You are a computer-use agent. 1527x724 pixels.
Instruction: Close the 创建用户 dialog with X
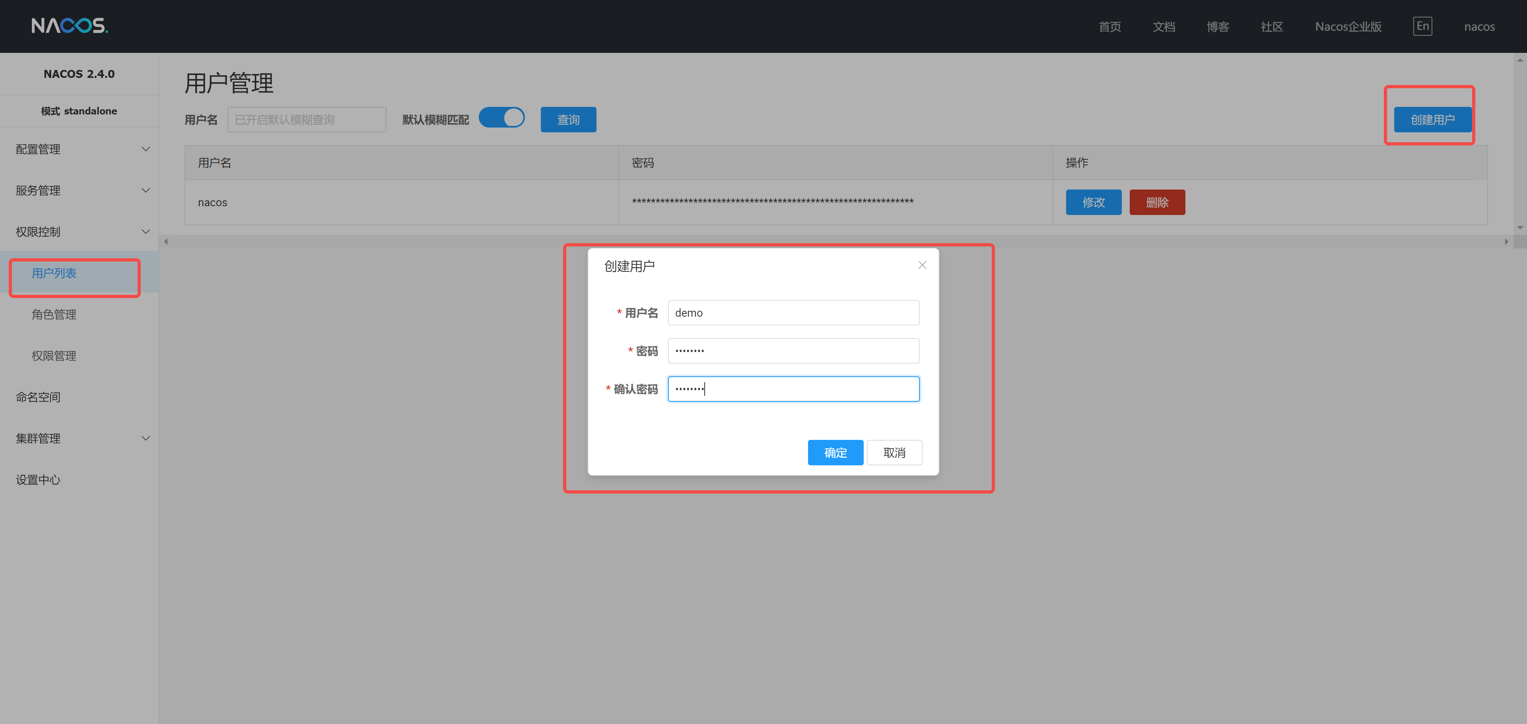(x=922, y=265)
